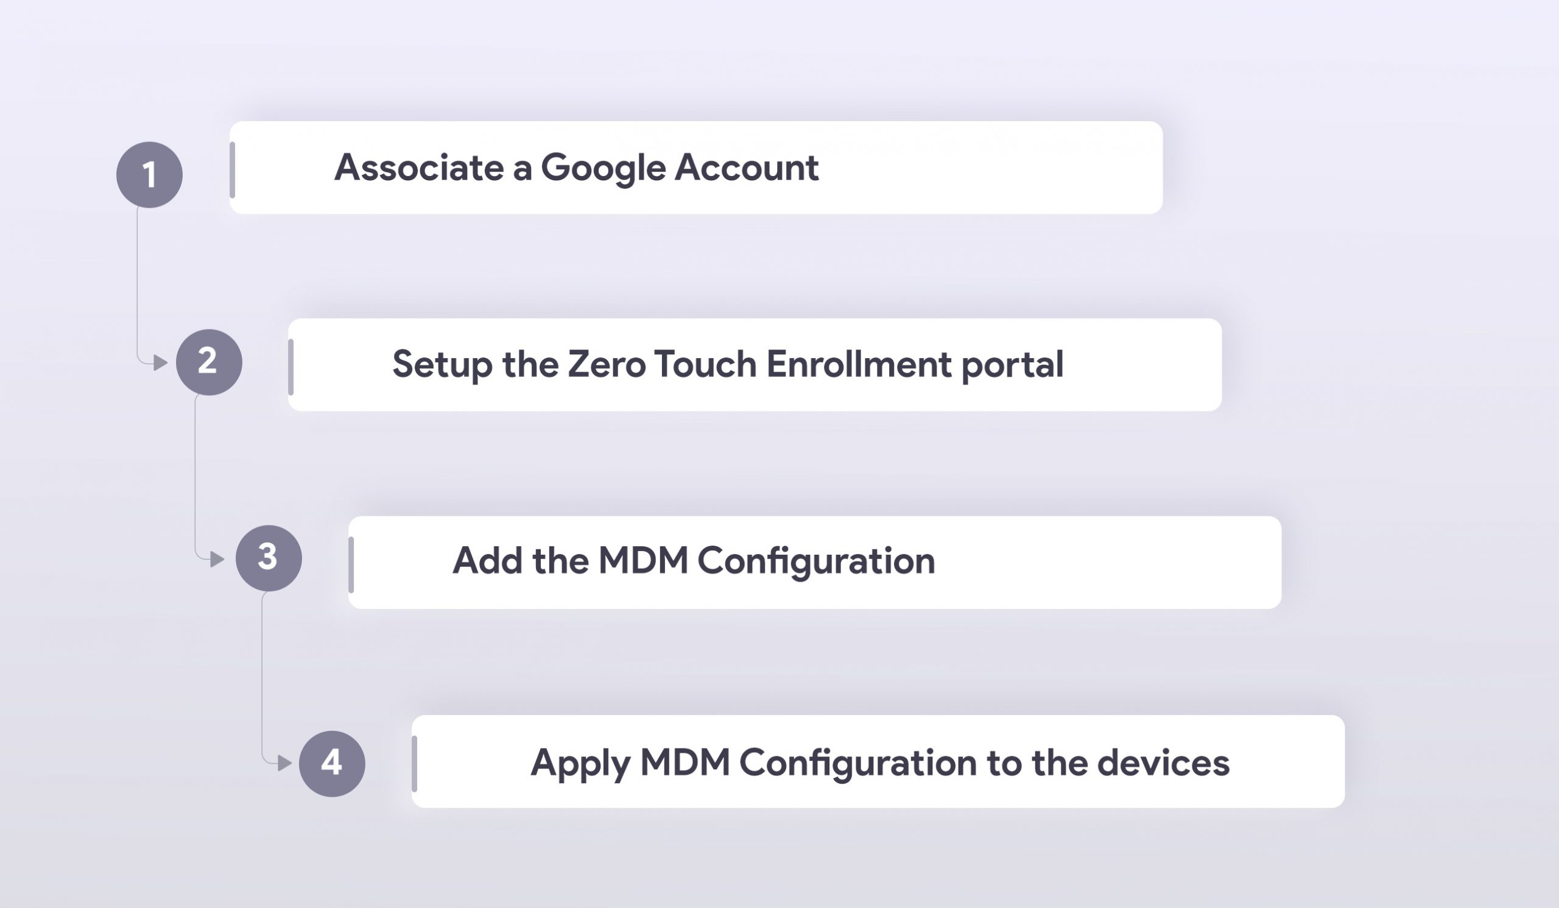Click the word Enrollment in step two

[859, 364]
